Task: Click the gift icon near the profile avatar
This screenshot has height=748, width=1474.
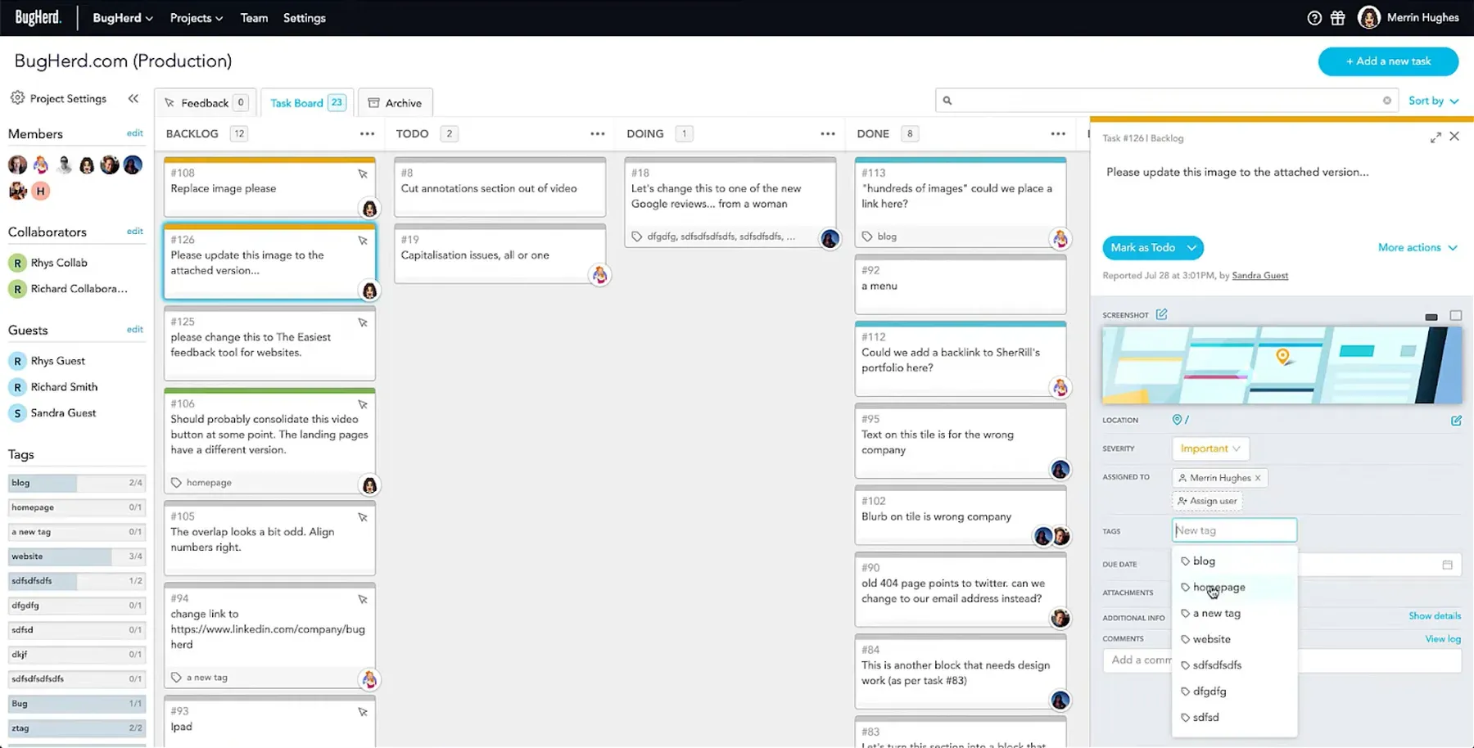Action: pyautogui.click(x=1338, y=17)
